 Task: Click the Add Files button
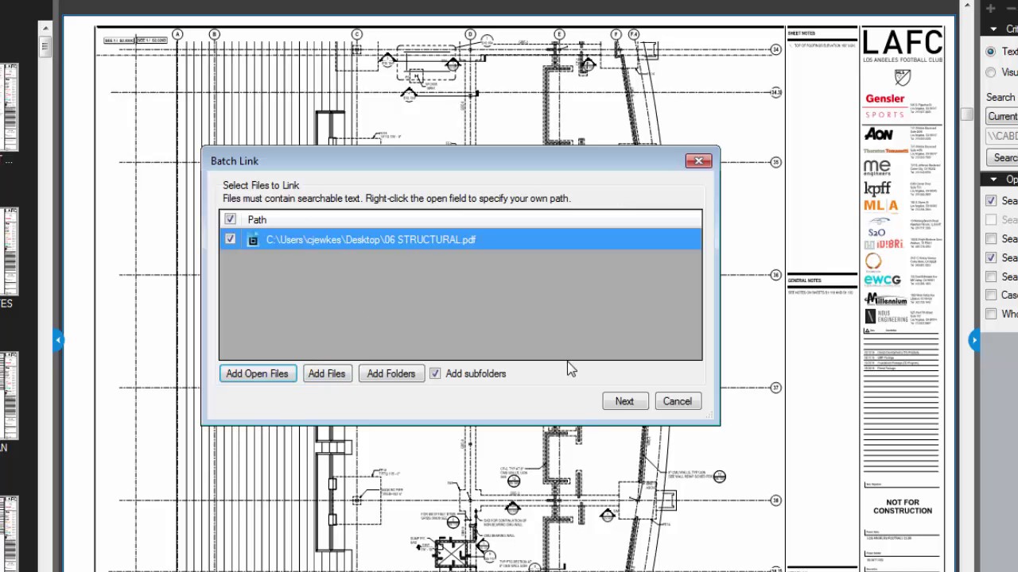coord(326,373)
